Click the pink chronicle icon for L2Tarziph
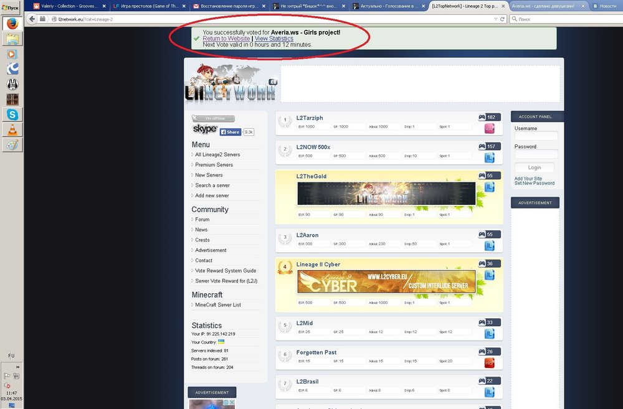 point(489,128)
